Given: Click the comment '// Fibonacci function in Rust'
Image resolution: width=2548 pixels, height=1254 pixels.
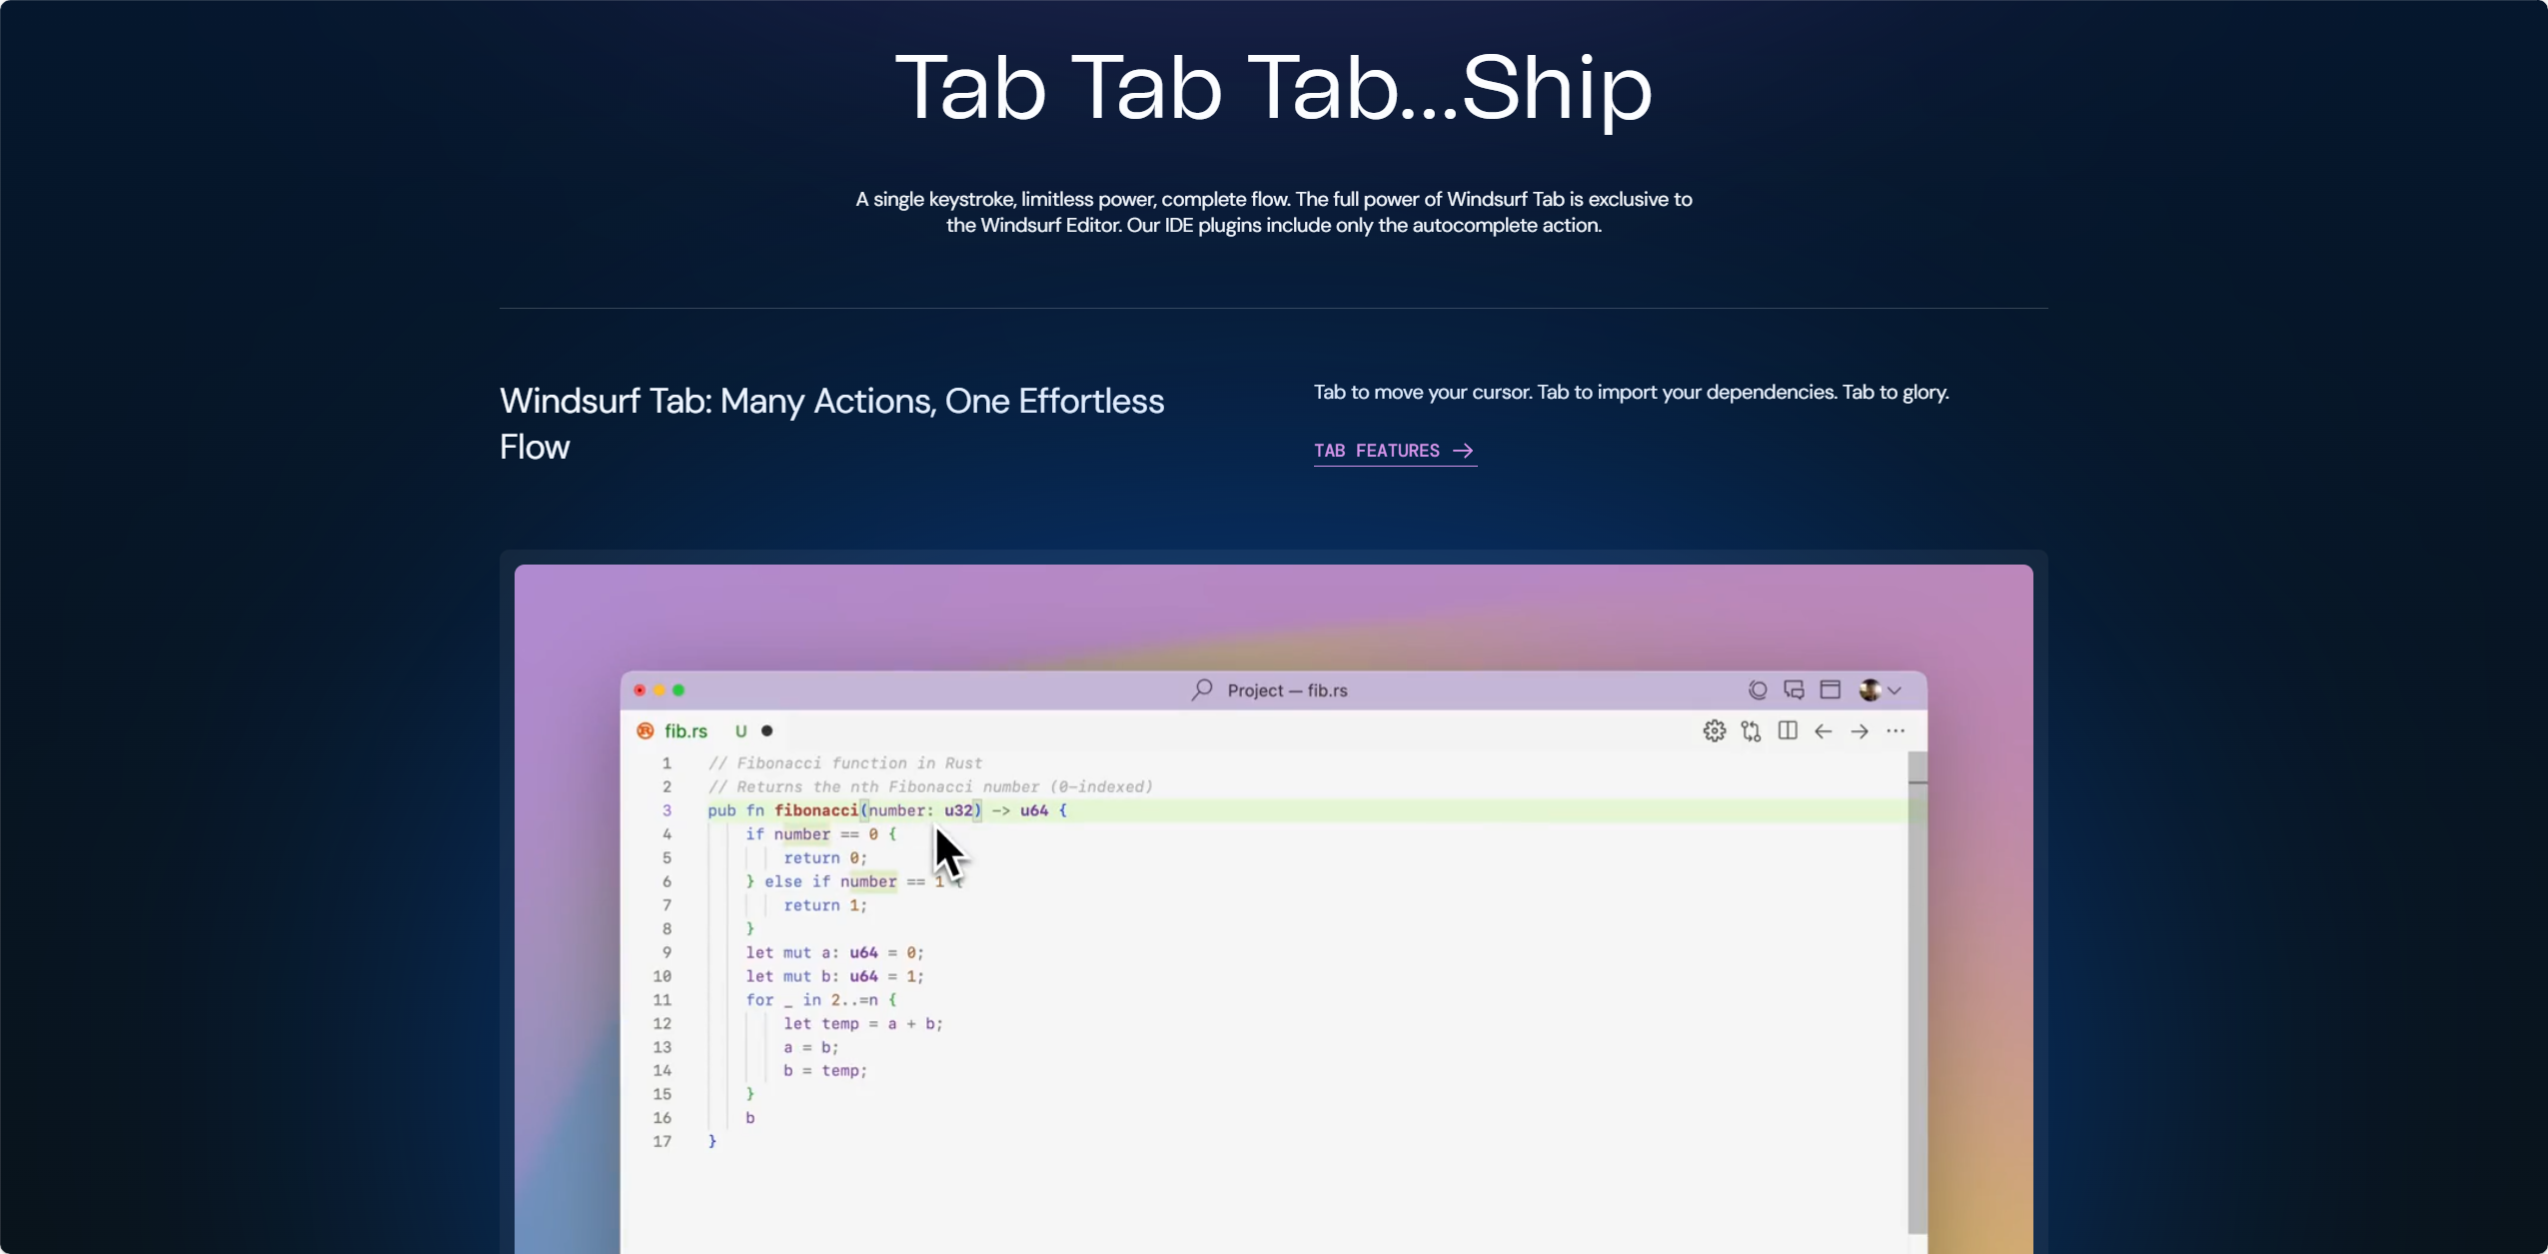Looking at the screenshot, I should 845,763.
